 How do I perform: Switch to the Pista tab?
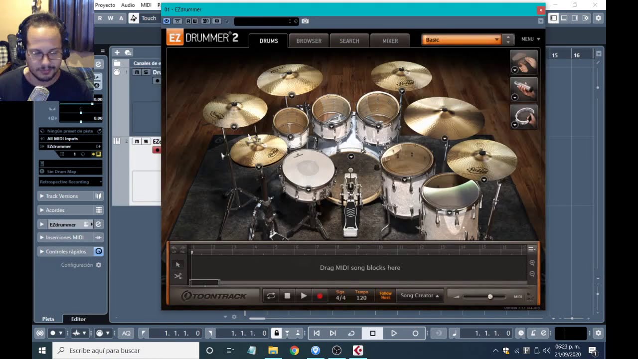pos(48,319)
